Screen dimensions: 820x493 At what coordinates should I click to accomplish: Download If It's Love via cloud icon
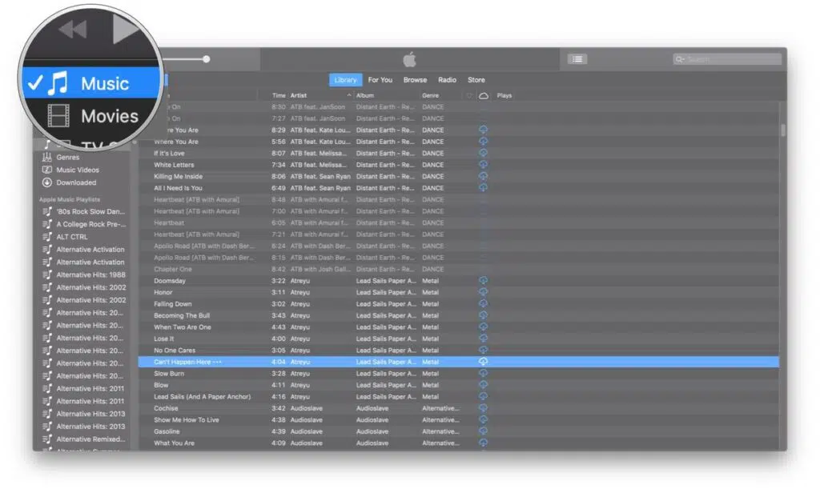[483, 153]
